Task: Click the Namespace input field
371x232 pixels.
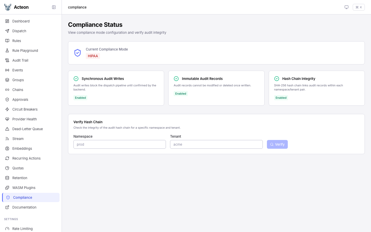Action: 120,144
